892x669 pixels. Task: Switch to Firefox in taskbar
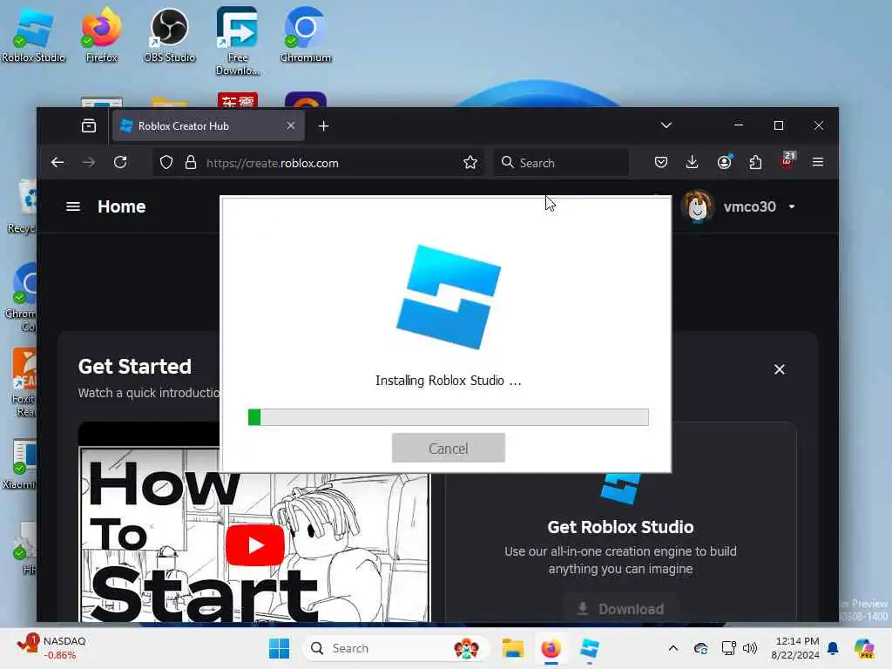551,648
